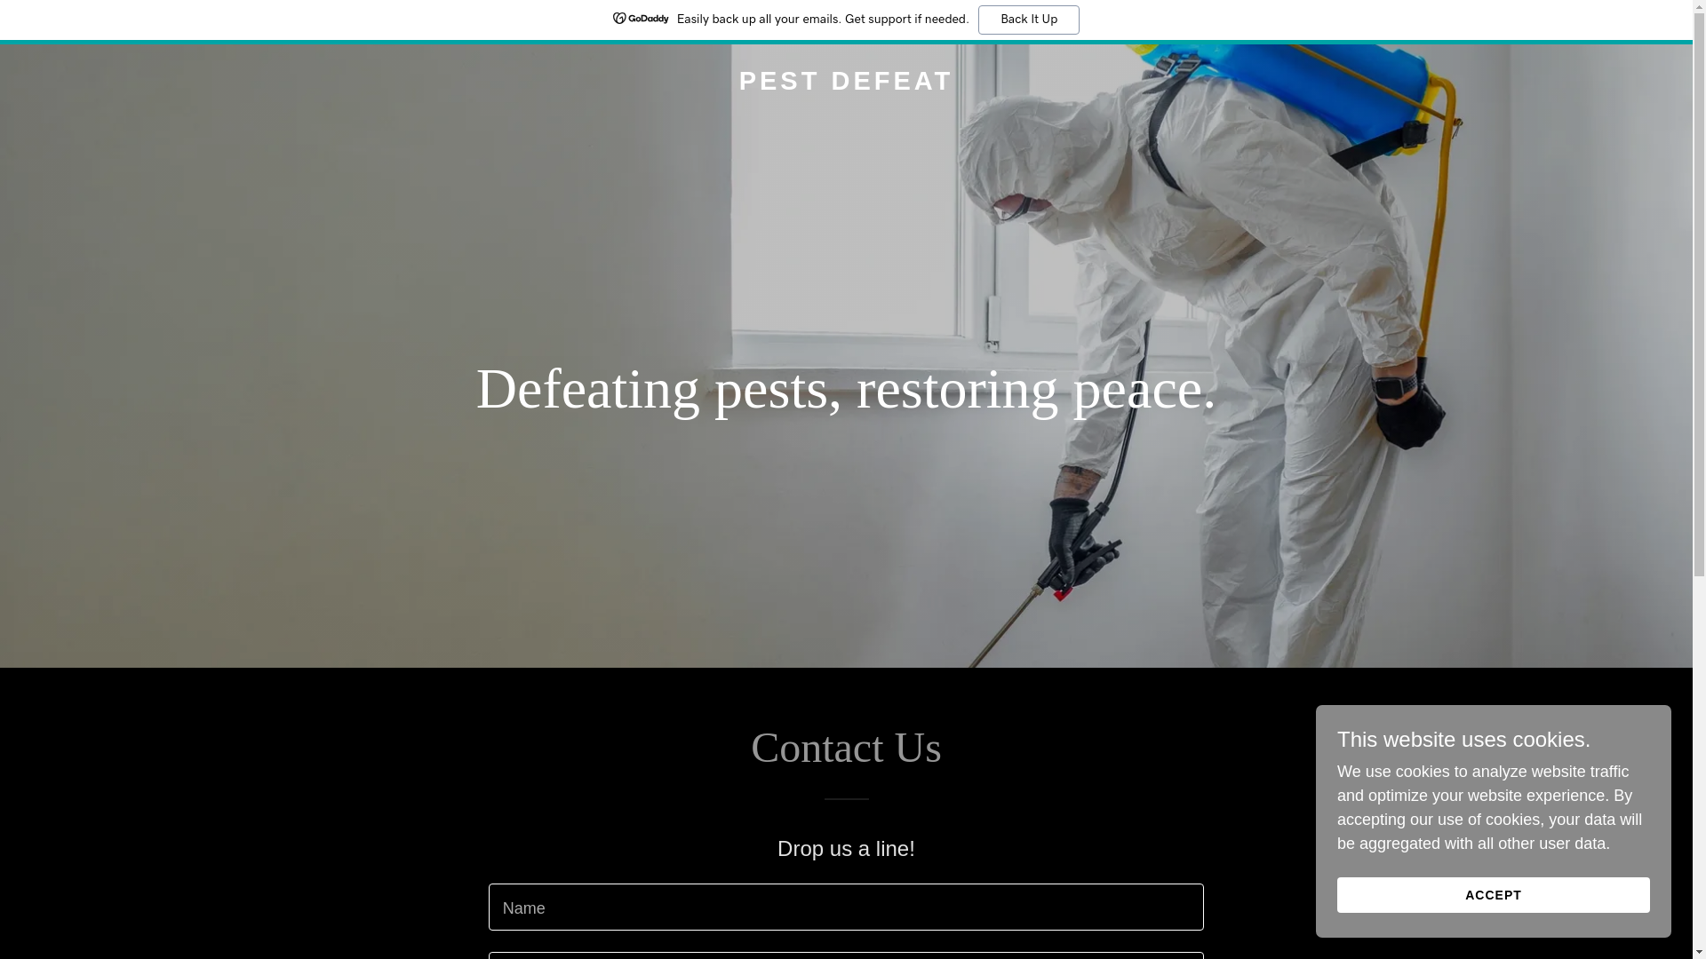Screen dimensions: 1706x959
Task: Click the 'Drop us a line!' subheading
Action: (846, 849)
